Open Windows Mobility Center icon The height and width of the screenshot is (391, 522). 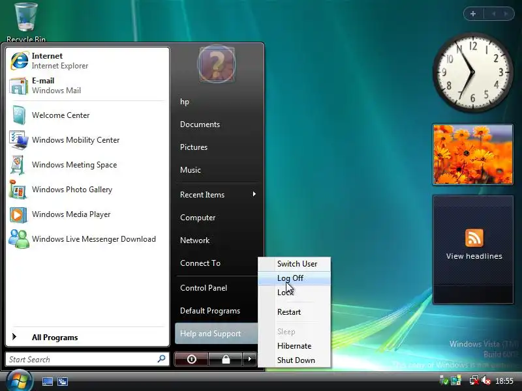click(19, 140)
